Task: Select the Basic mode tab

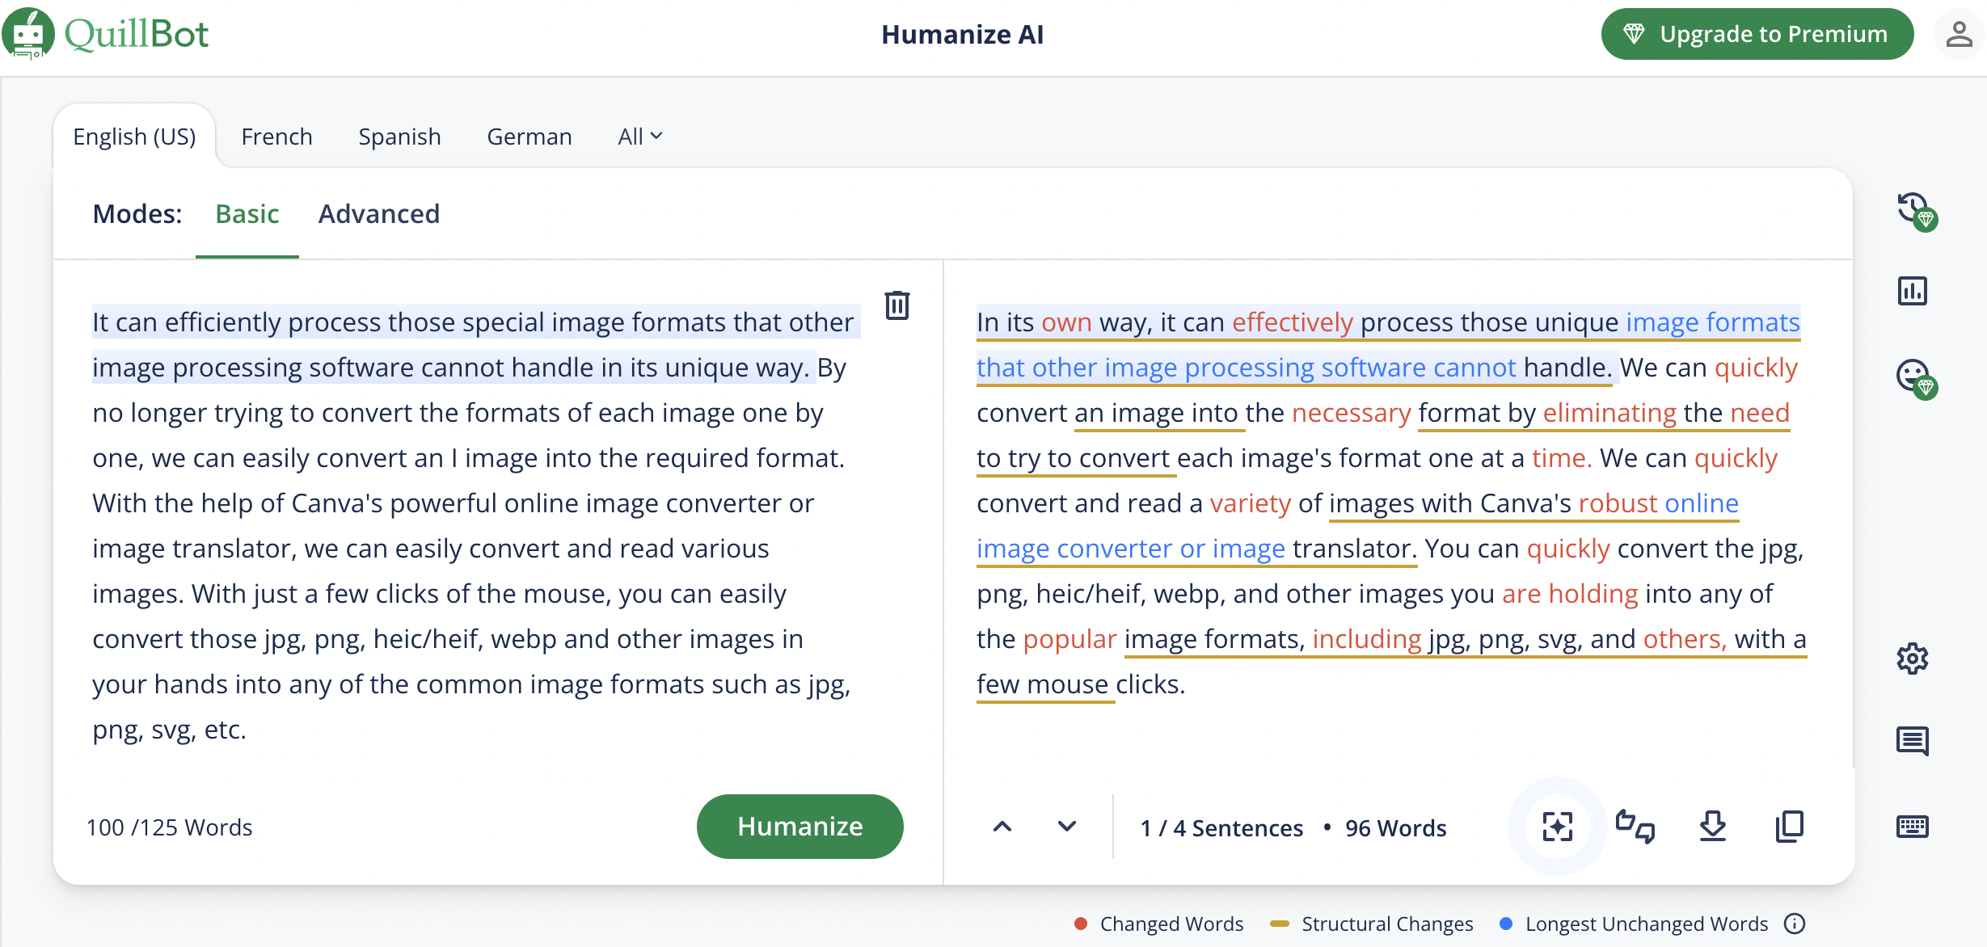Action: pyautogui.click(x=247, y=214)
